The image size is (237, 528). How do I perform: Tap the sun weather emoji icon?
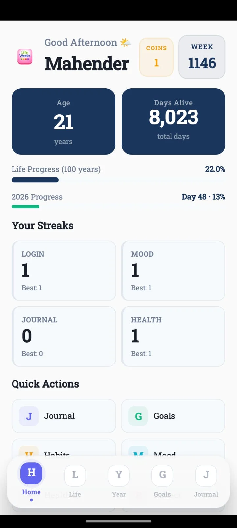coord(125,43)
